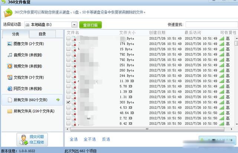
Task: Select the 网页文件 browser icon
Action: click(10, 89)
